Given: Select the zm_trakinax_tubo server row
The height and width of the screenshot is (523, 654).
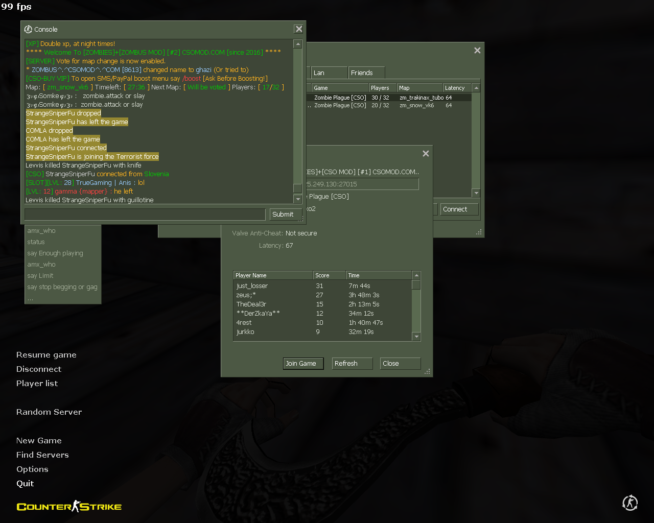Looking at the screenshot, I should [x=388, y=98].
